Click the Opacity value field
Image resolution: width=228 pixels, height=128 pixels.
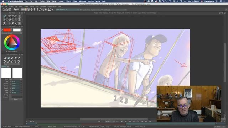click(16, 86)
